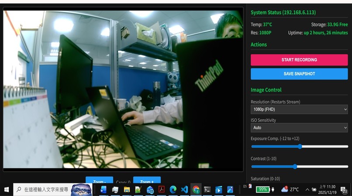Click the Zoom - button
The image size is (352, 196).
point(99,180)
